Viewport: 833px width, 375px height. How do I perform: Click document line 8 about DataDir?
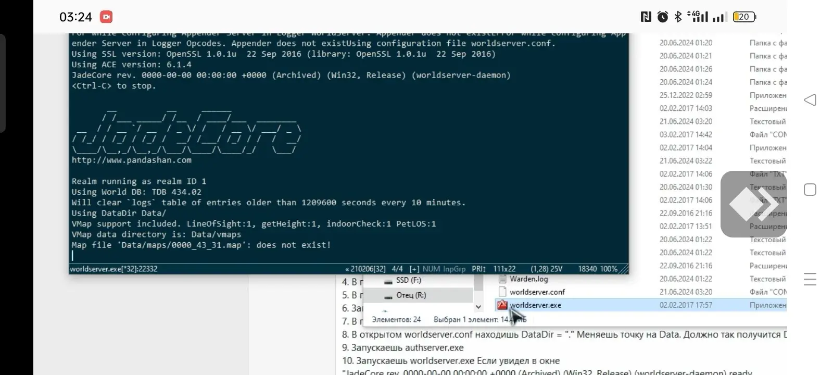[x=564, y=334]
